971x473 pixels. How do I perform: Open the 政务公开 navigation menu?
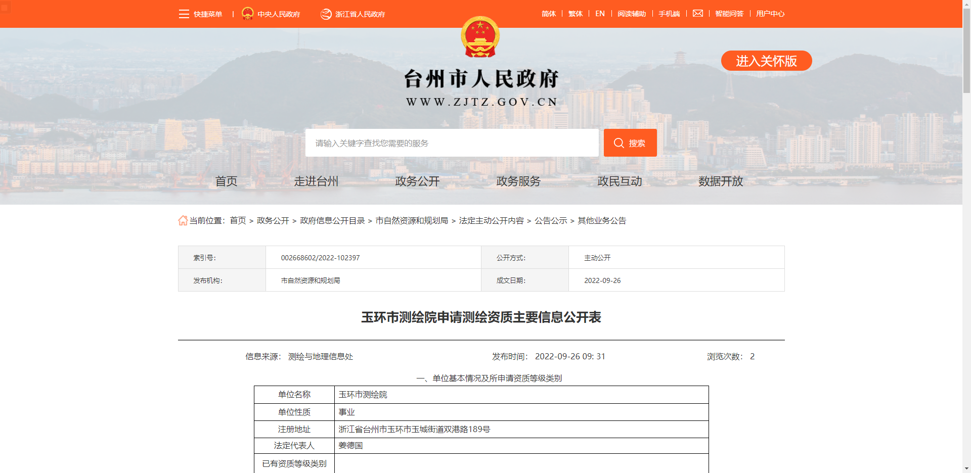[x=417, y=181]
